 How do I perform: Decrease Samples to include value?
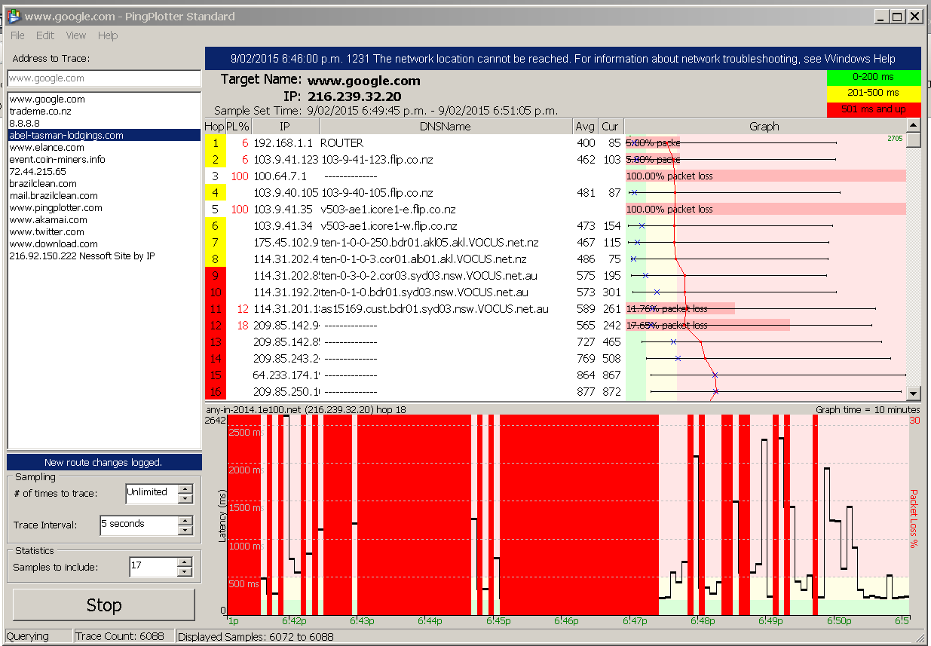point(185,572)
